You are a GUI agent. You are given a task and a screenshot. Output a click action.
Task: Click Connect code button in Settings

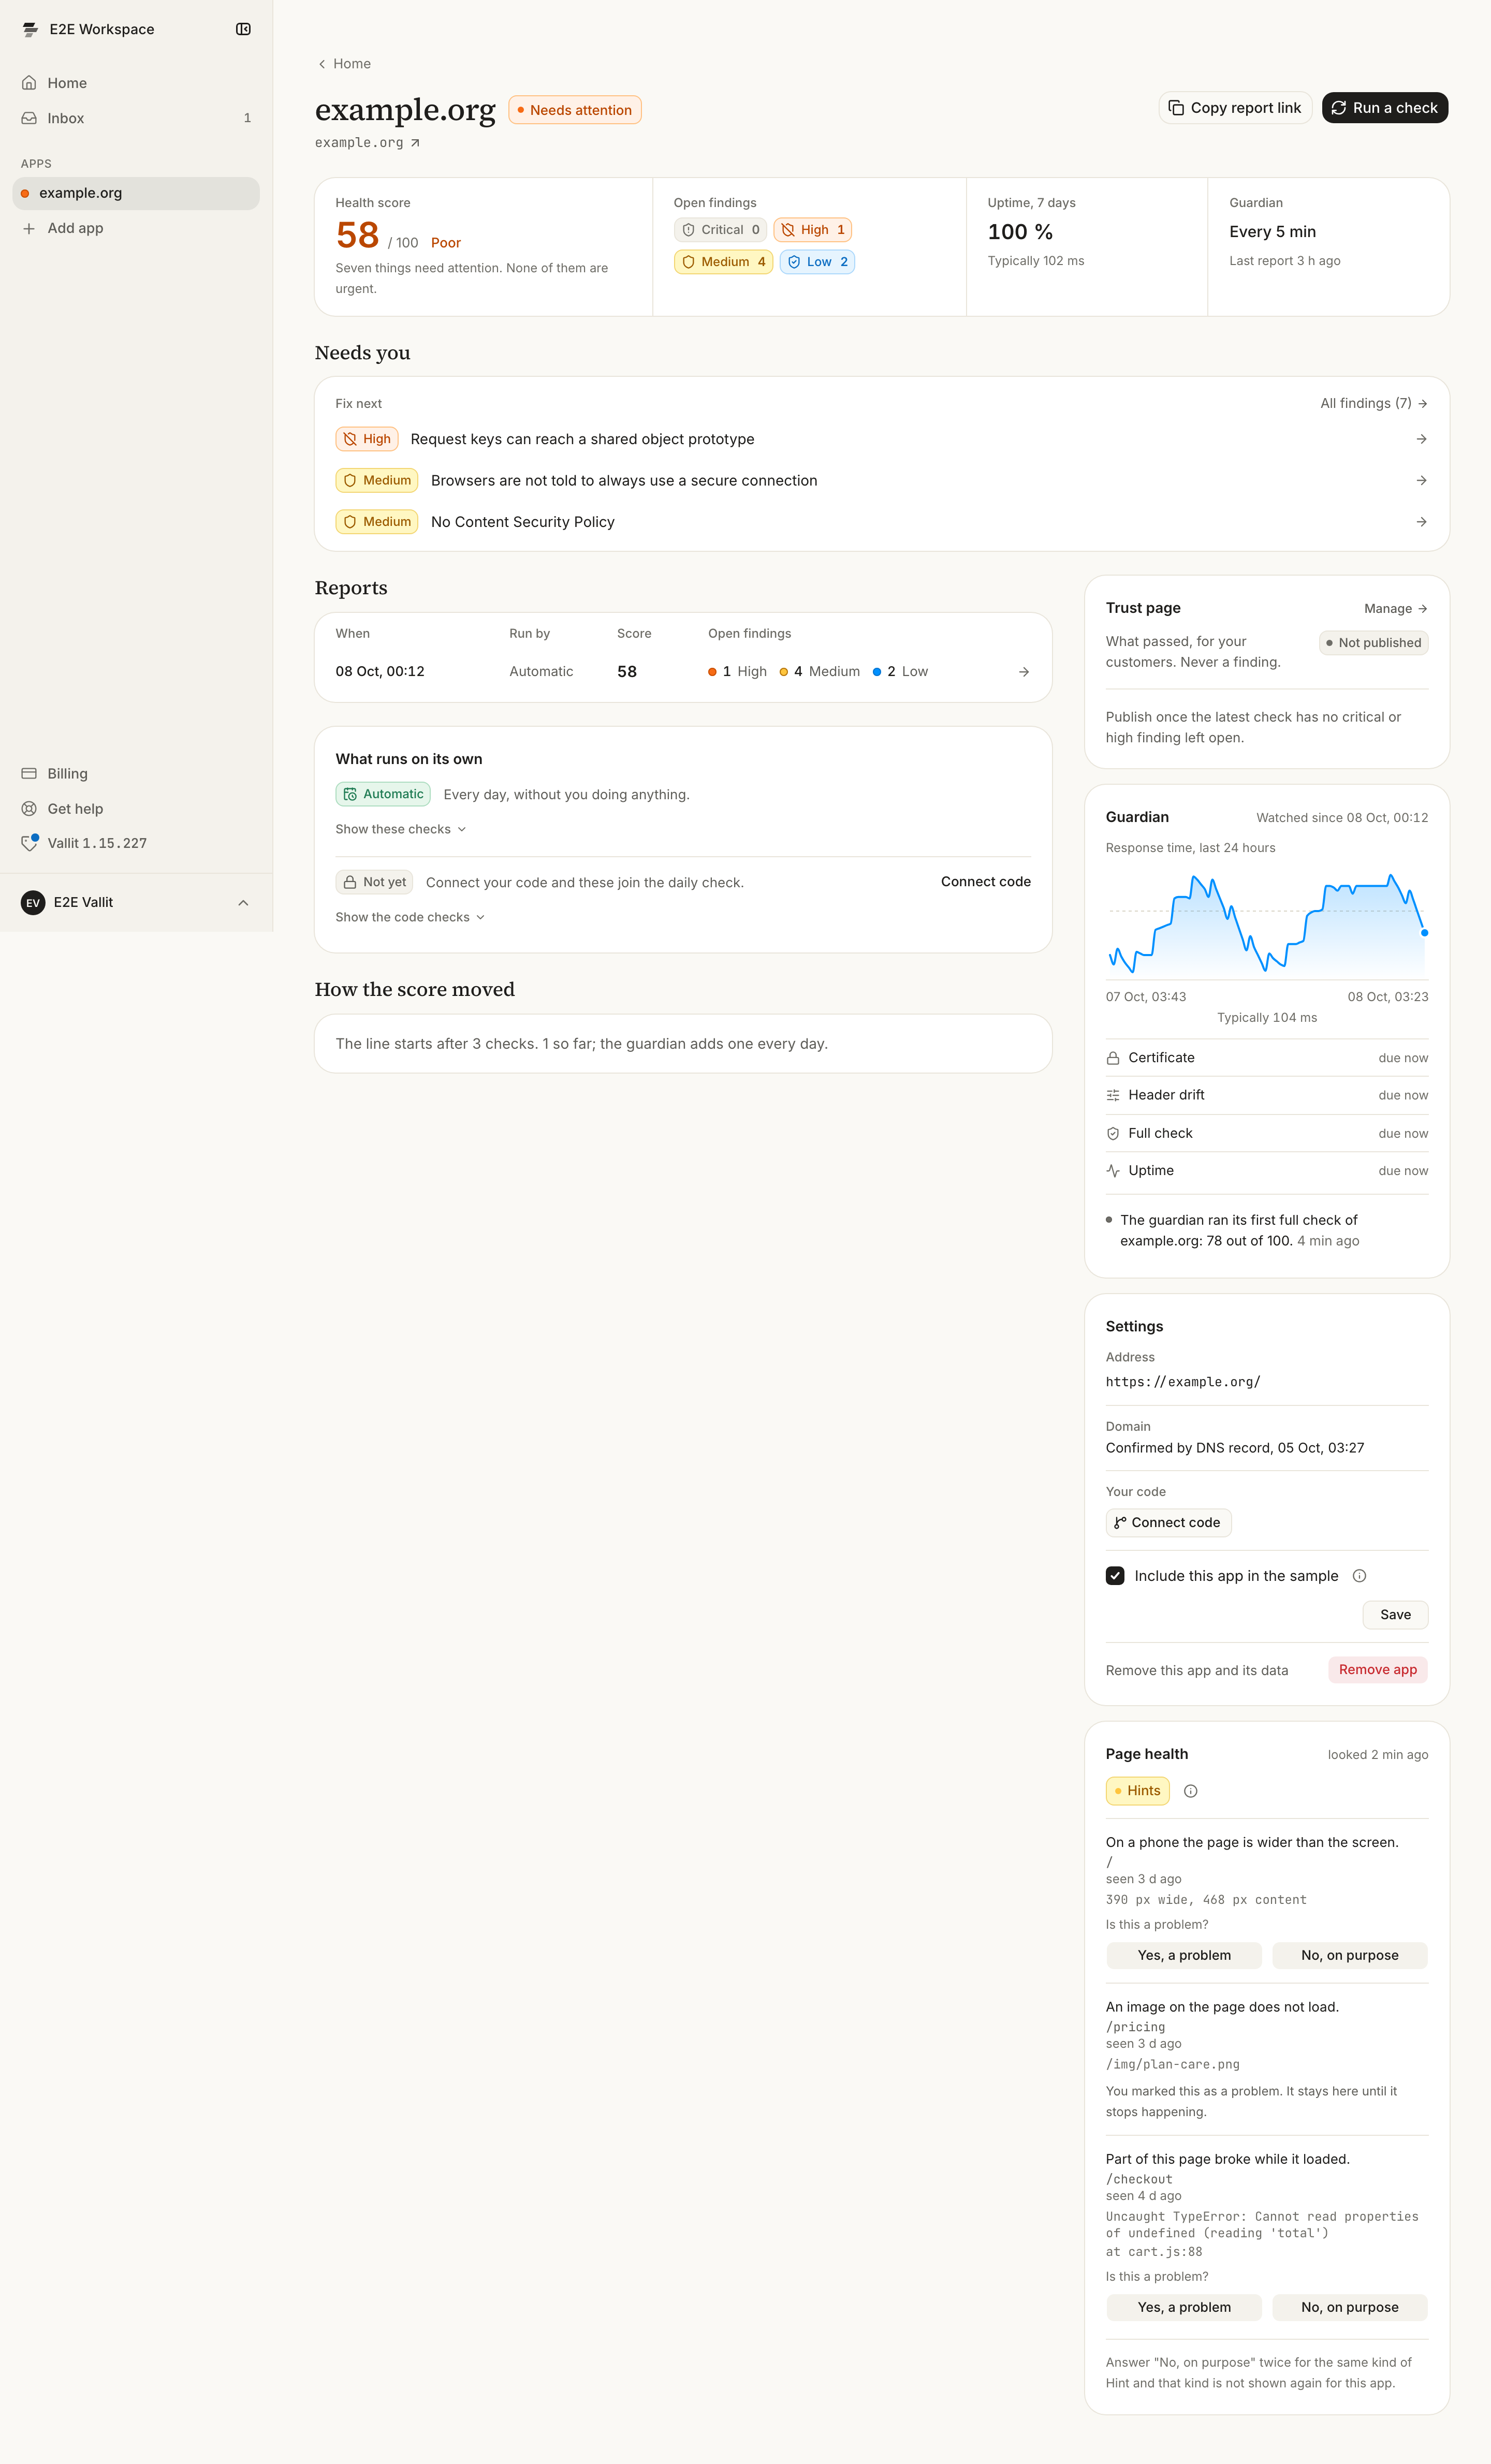coord(1168,1523)
